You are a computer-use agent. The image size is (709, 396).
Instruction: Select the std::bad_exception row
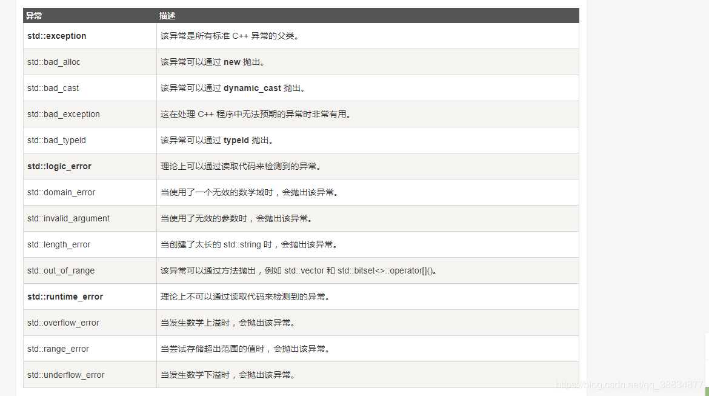[63, 114]
